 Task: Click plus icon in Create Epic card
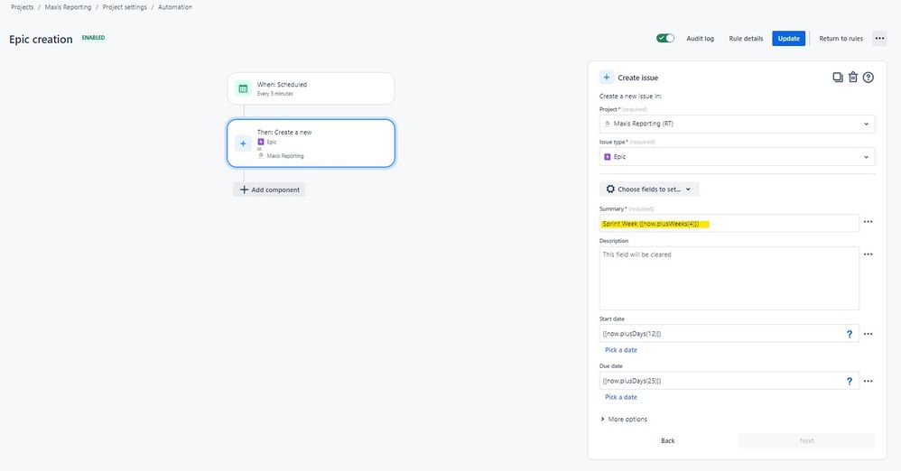click(243, 143)
